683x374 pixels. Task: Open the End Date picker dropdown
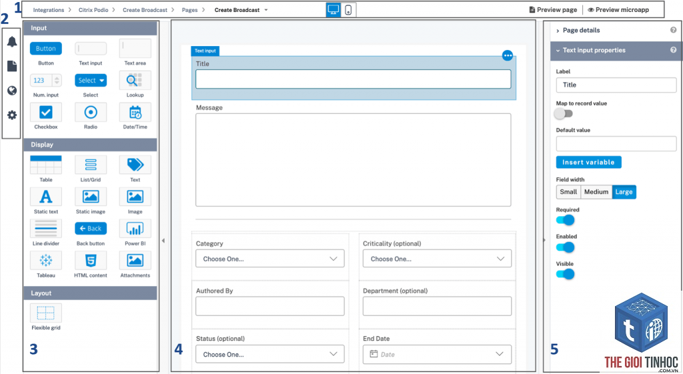pyautogui.click(x=437, y=355)
